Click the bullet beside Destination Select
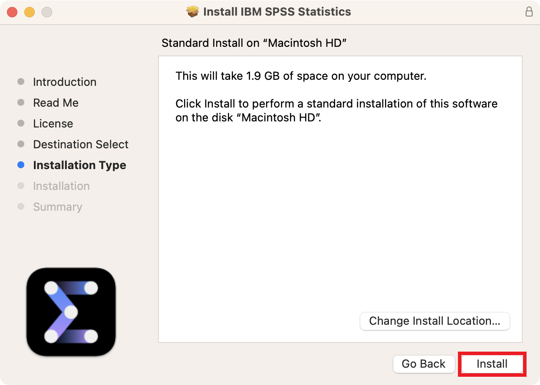540x385 pixels. [x=21, y=144]
